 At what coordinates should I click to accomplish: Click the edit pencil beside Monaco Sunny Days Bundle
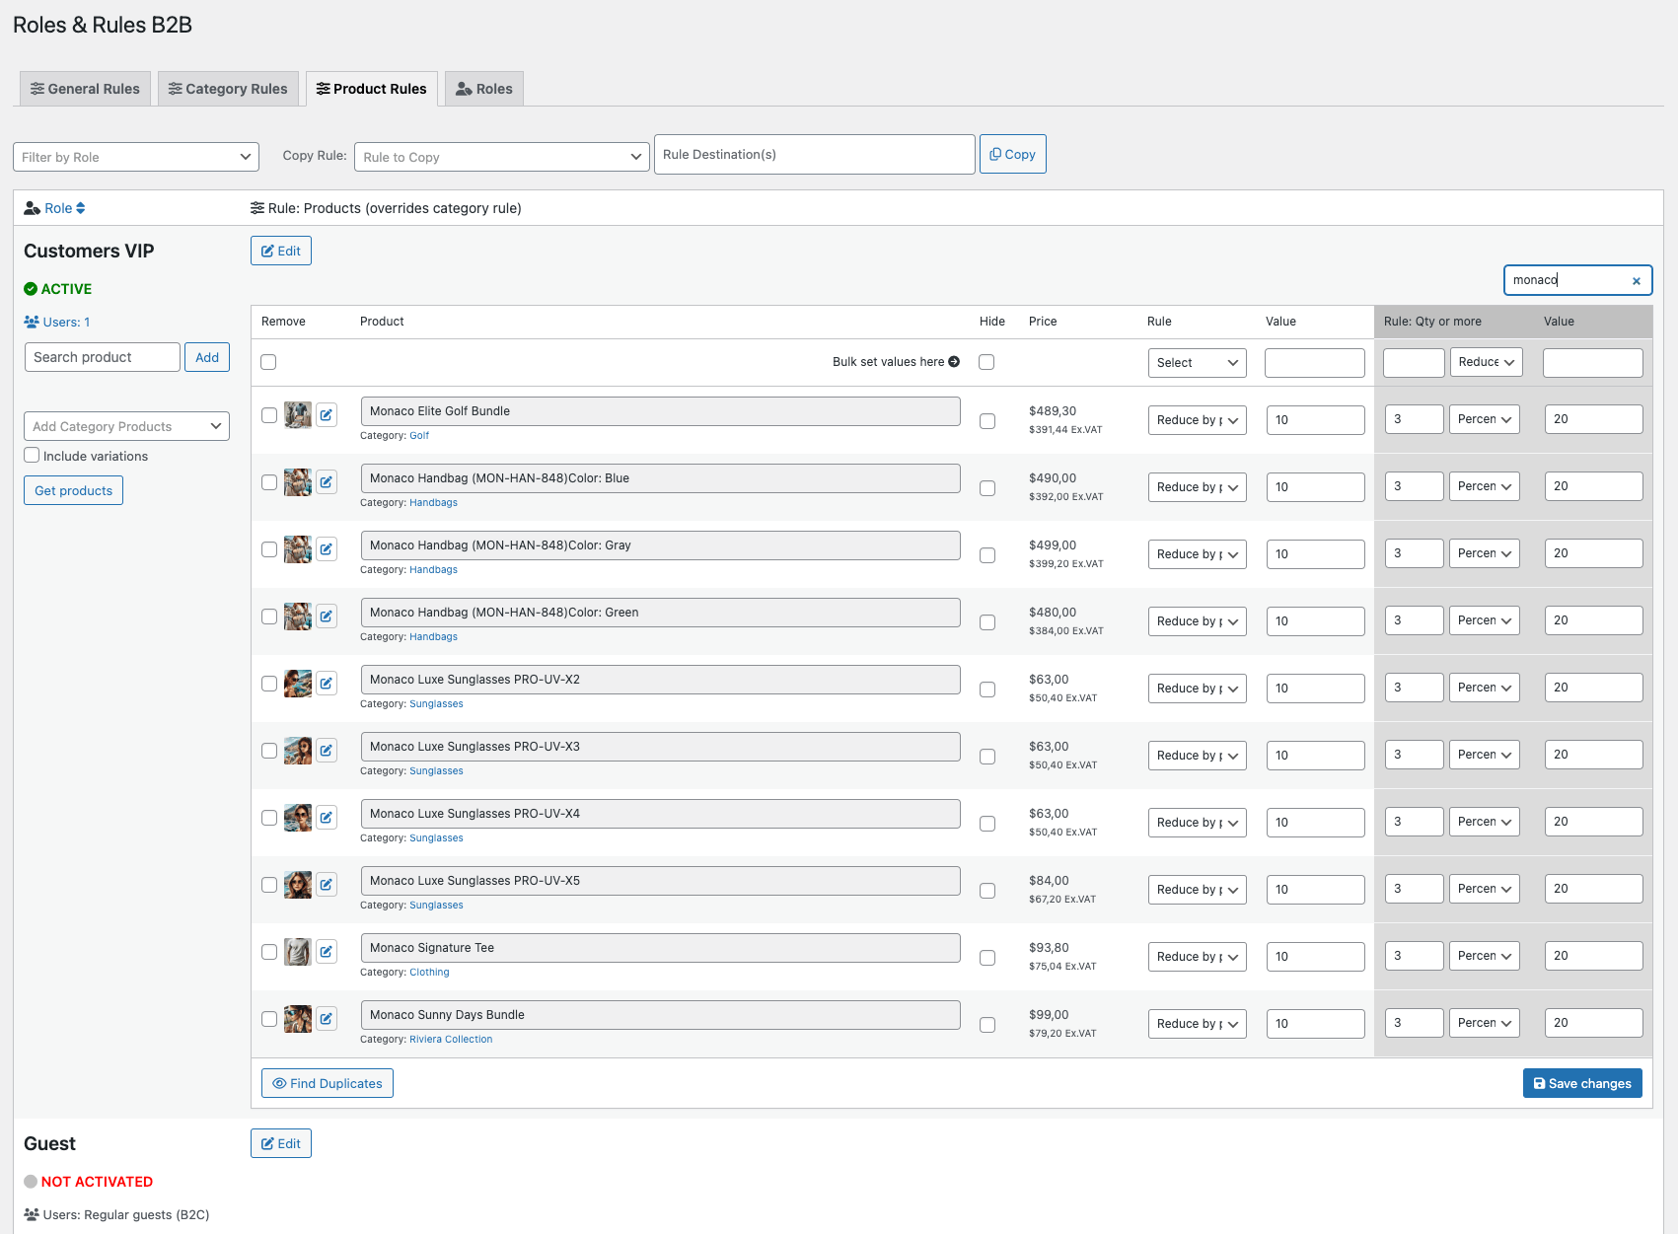pos(327,1018)
